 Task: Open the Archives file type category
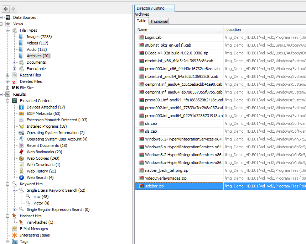pos(38,55)
